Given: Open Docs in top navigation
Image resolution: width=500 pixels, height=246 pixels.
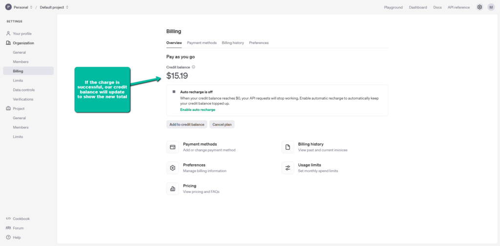Looking at the screenshot, I should tap(437, 7).
